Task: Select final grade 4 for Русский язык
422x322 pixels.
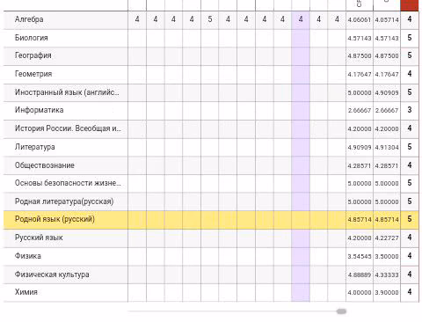Action: (410, 238)
